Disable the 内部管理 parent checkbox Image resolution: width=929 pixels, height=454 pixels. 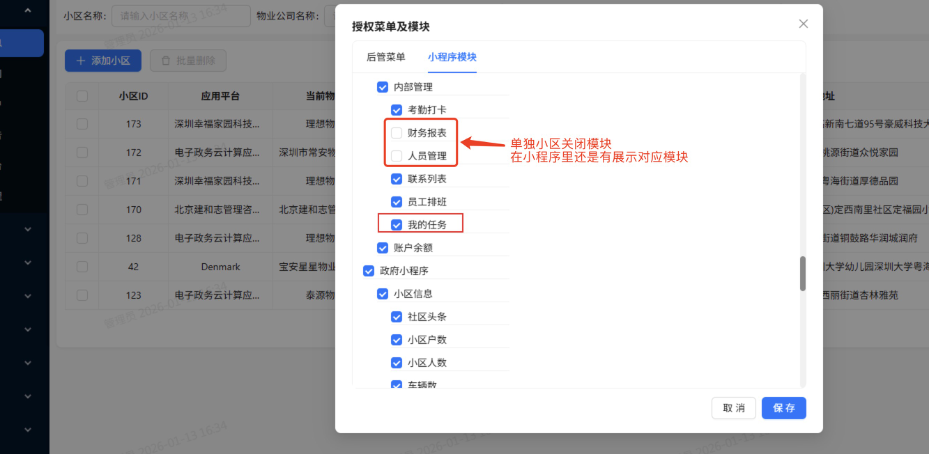coord(383,86)
